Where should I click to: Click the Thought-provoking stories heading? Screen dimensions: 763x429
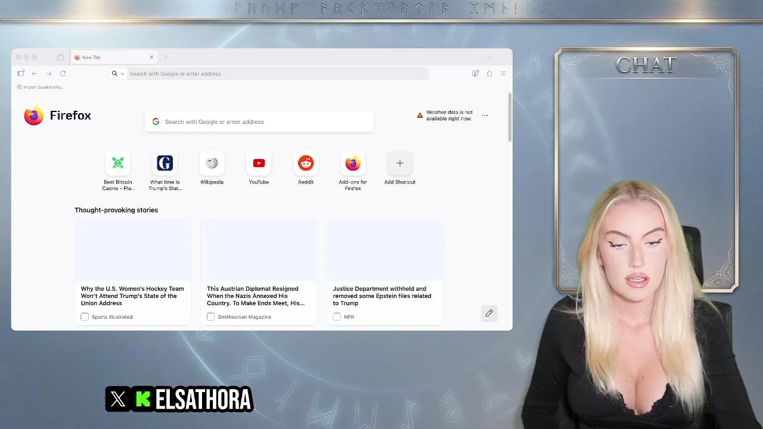pyautogui.click(x=116, y=210)
